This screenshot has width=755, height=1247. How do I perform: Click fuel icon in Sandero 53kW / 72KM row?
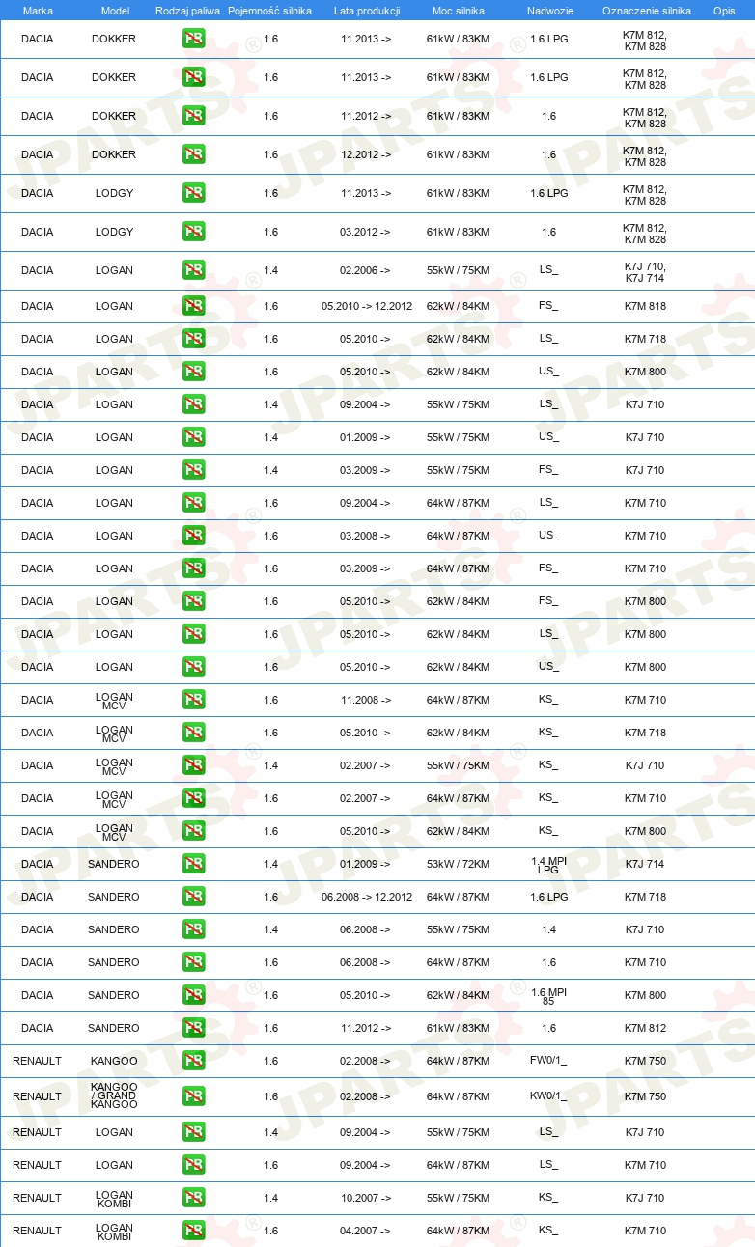[193, 864]
